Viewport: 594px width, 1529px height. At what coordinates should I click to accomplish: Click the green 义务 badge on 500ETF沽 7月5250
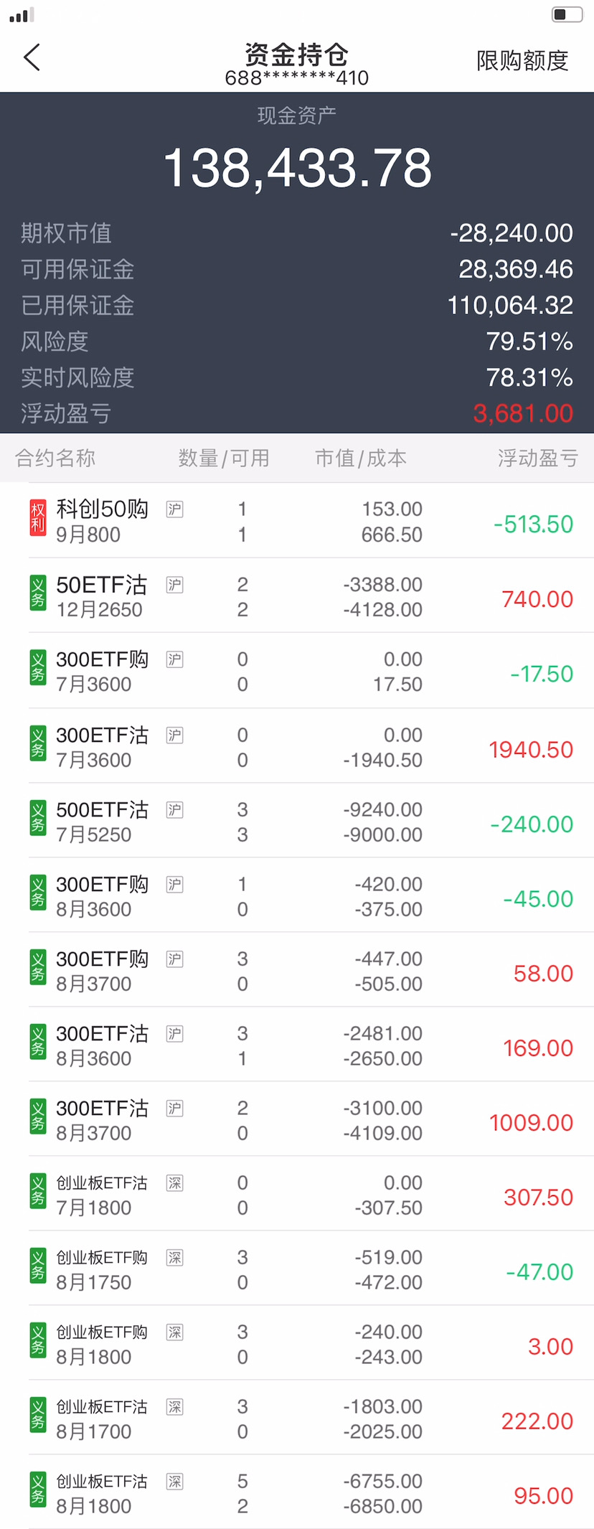pyautogui.click(x=37, y=818)
